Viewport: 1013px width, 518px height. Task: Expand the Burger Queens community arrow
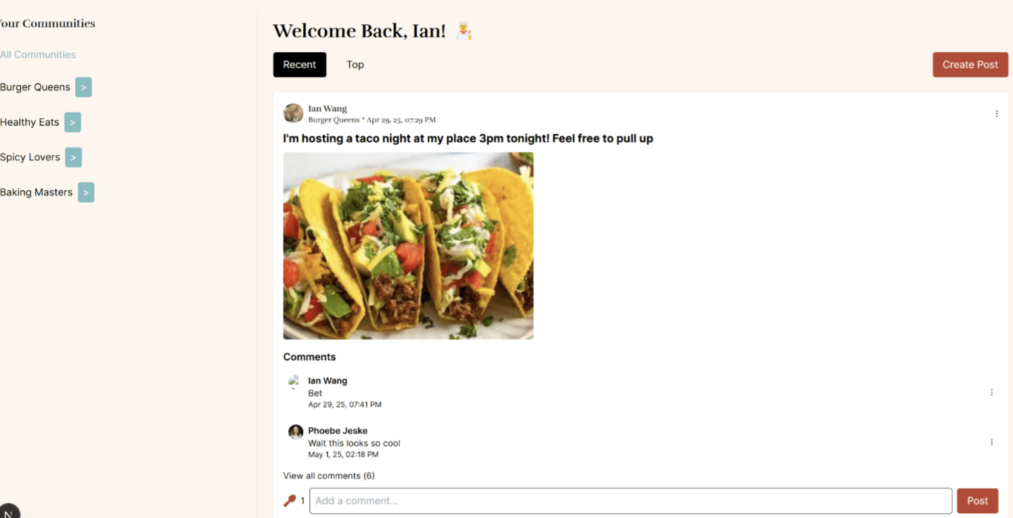83,87
